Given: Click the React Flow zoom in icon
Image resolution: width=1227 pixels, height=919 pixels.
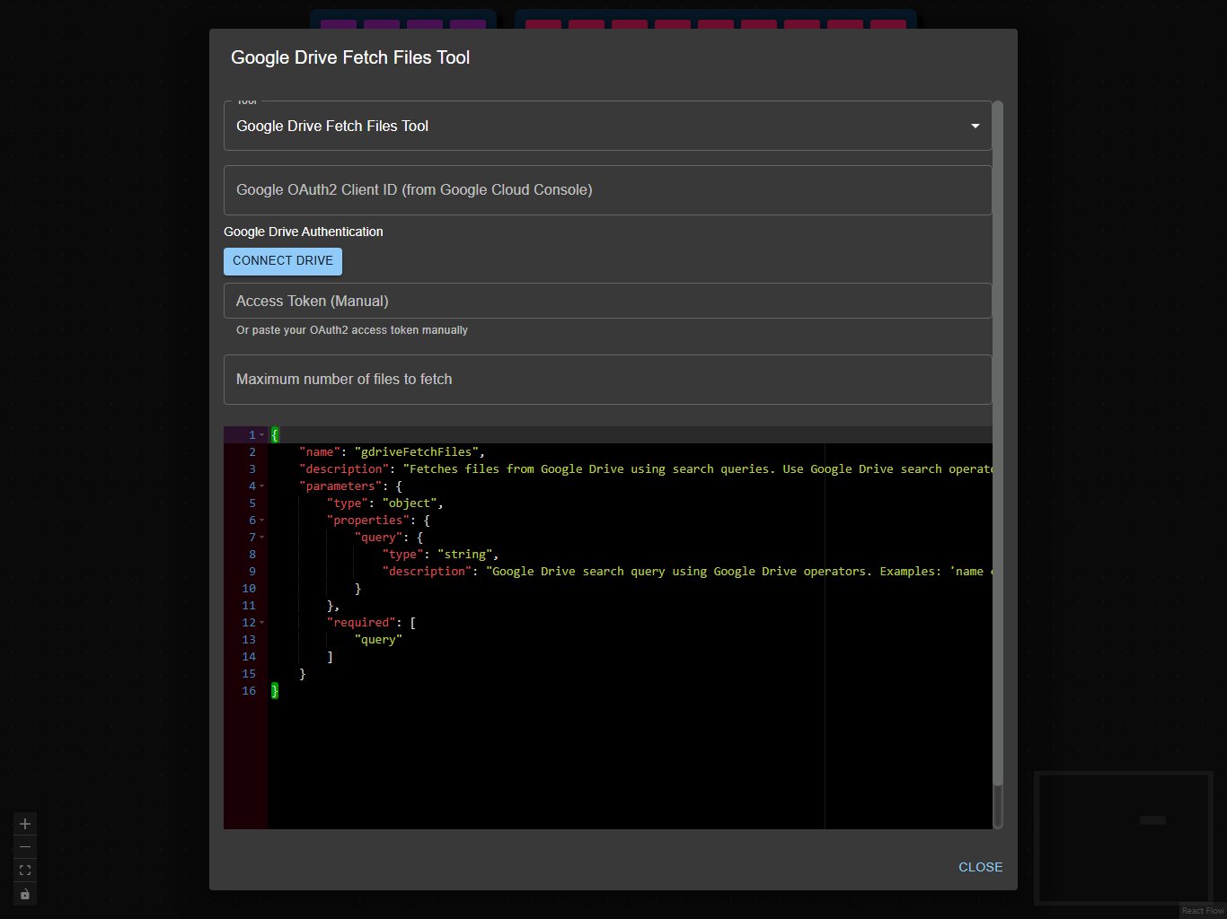Looking at the screenshot, I should (25, 824).
